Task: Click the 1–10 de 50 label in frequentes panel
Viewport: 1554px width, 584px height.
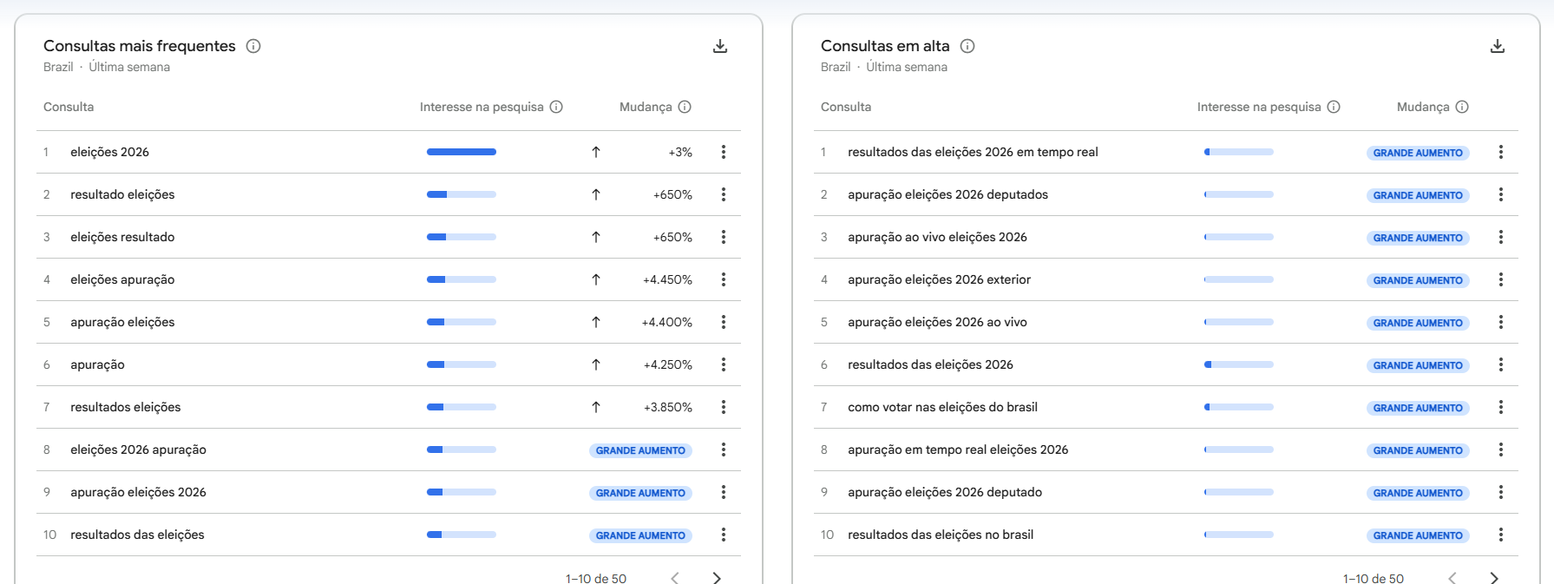Action: tap(596, 578)
